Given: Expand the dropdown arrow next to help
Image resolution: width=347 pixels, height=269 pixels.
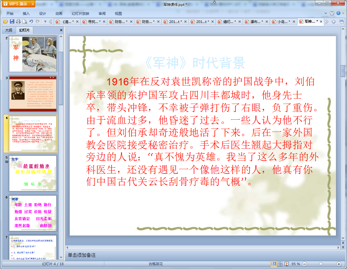Looking at the screenshot, I should (343, 13).
